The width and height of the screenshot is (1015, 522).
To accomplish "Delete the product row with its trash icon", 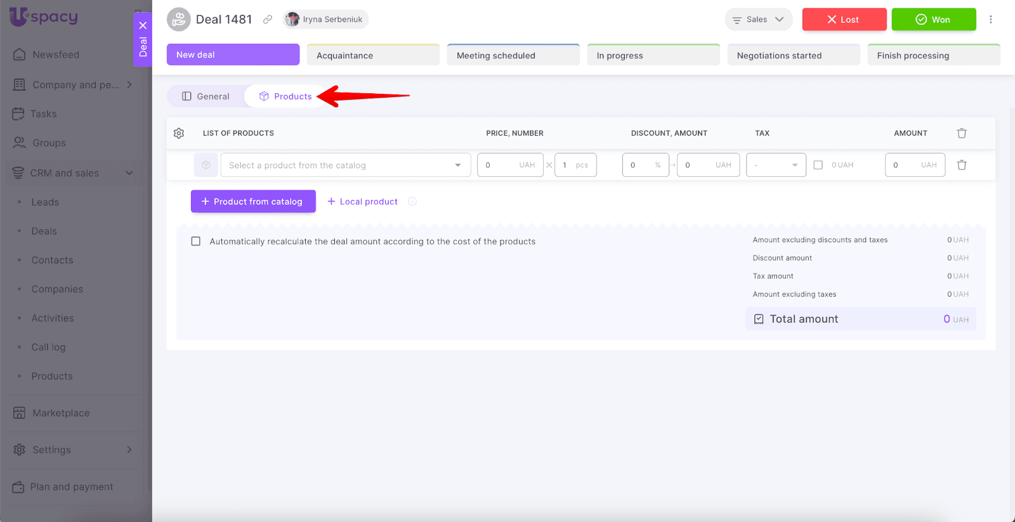I will click(962, 165).
